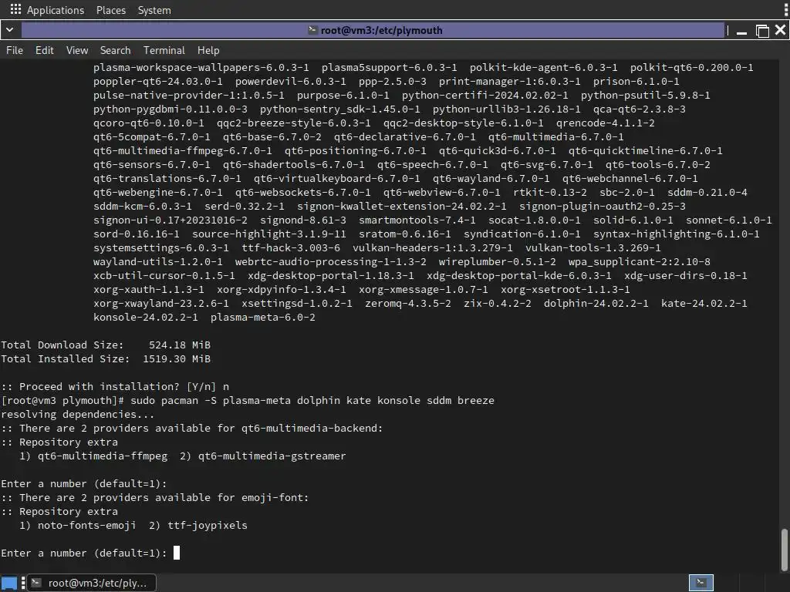Click the bottom panel window list handle dots
The image size is (790, 592).
23,583
